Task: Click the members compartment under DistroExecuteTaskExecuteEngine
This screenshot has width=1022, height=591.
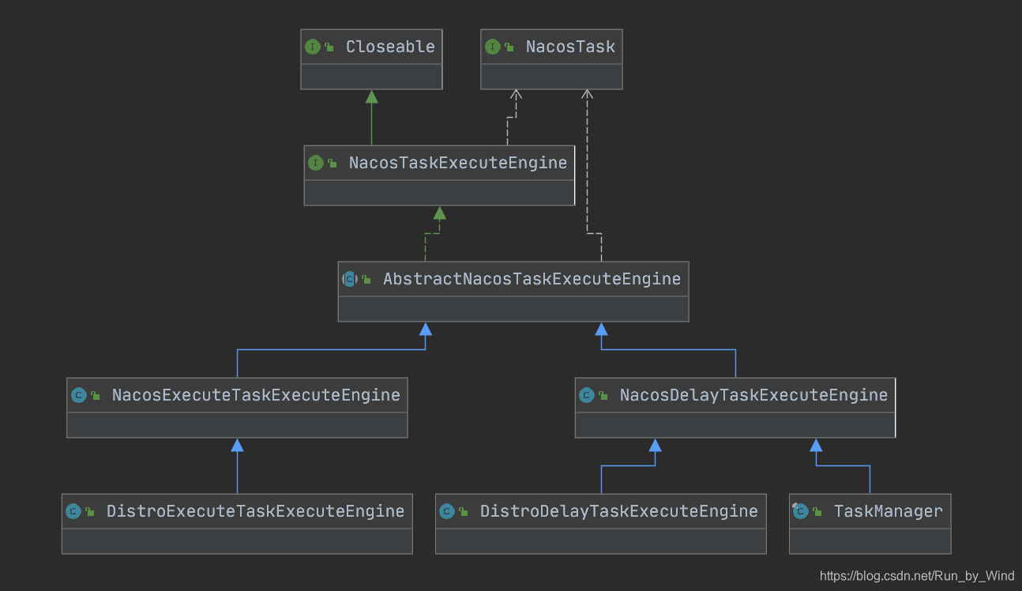Action: point(237,541)
